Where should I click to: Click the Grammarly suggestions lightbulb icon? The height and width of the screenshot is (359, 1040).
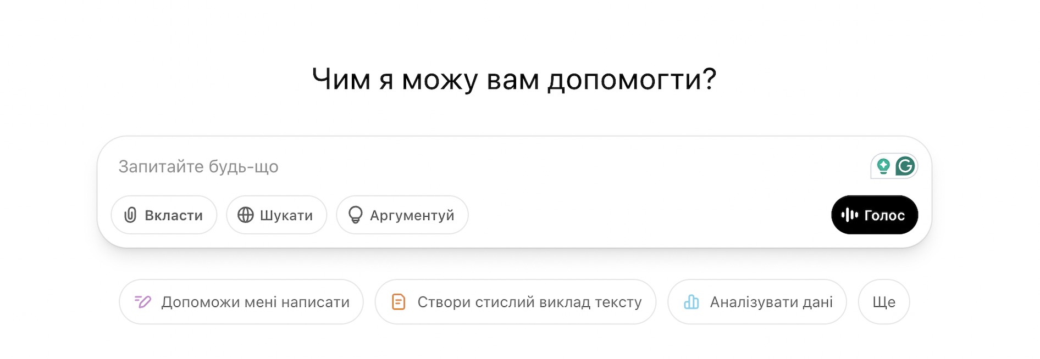[x=884, y=165]
